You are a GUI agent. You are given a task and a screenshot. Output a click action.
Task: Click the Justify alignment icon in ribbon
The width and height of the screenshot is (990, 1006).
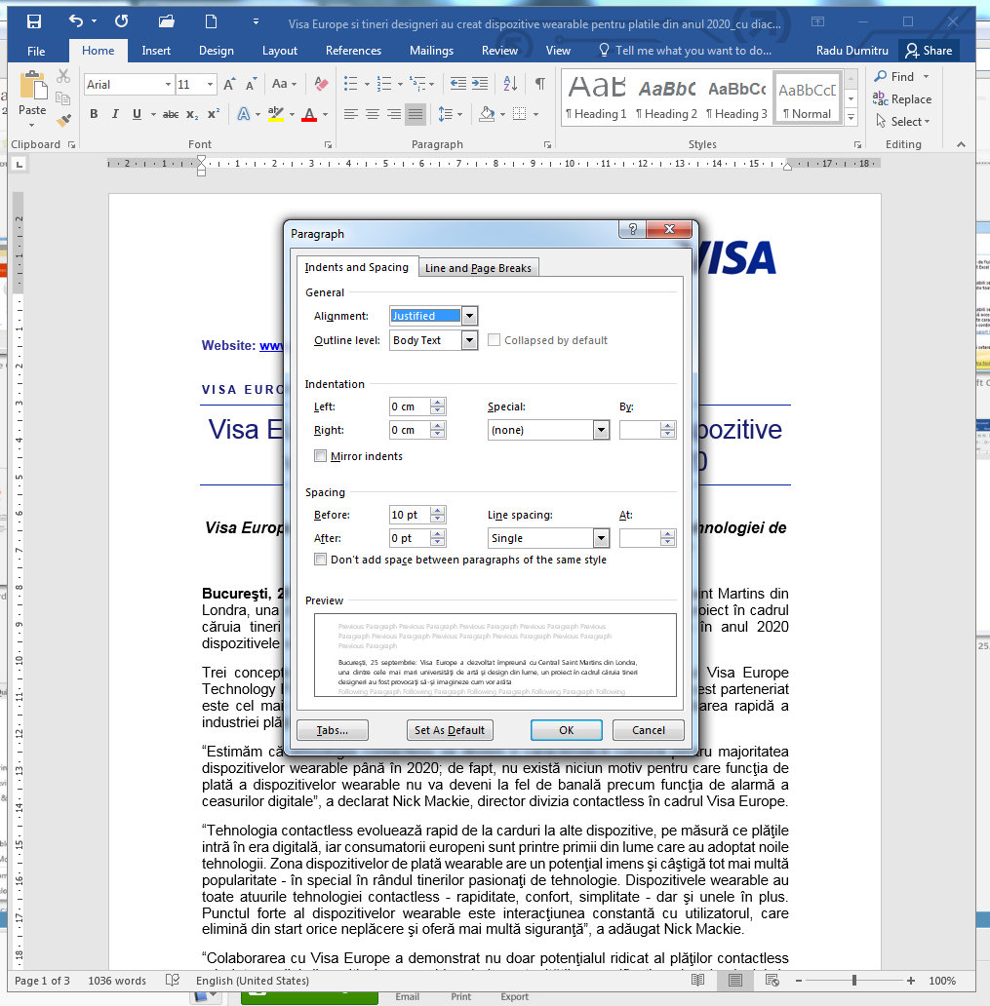pos(416,114)
